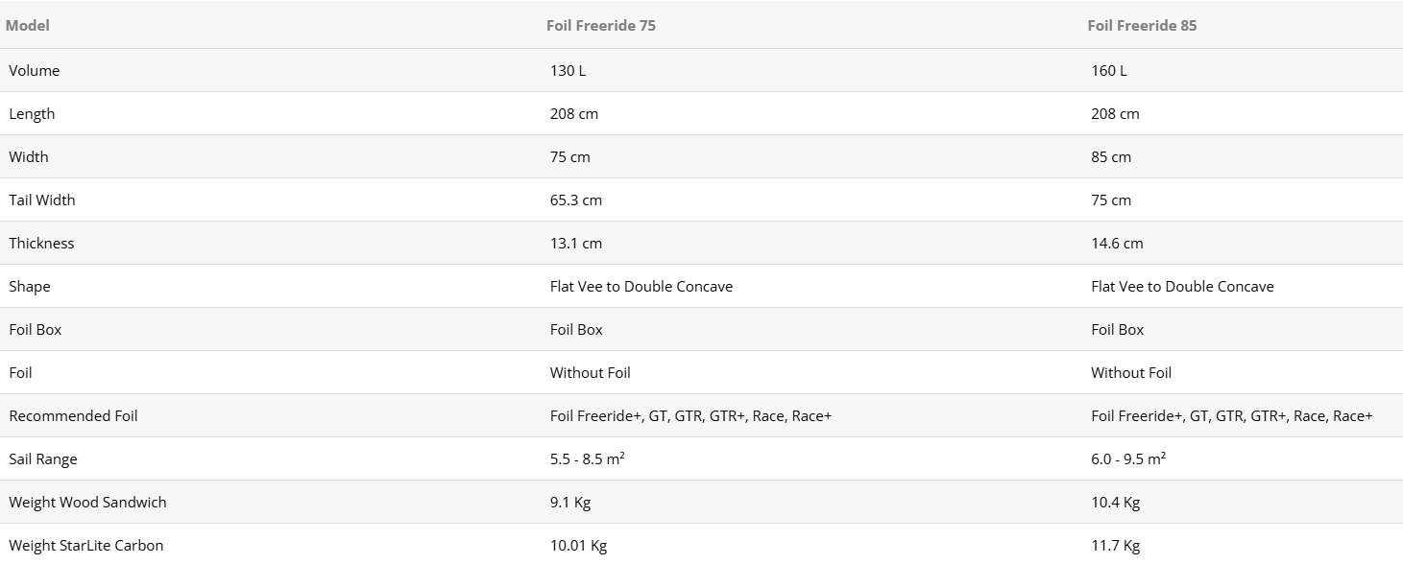Select the Shape row label
This screenshot has height=564, width=1403.
pos(30,287)
